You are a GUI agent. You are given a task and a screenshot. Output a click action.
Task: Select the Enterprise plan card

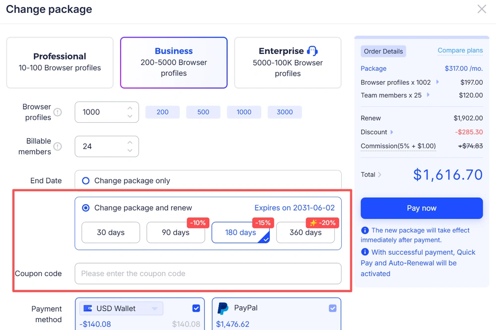(x=288, y=62)
